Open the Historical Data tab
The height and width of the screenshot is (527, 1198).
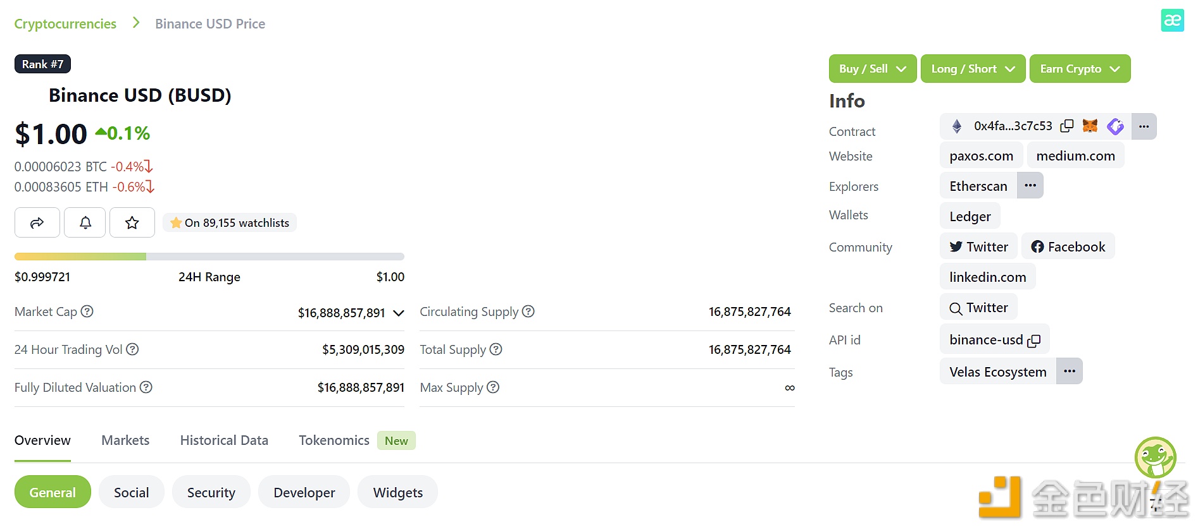(x=224, y=440)
